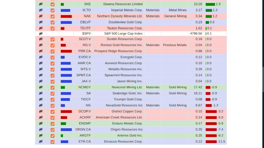
Task: Open the chart icon for SA Seabridge Gold
Action: pyautogui.click(x=41, y=93)
